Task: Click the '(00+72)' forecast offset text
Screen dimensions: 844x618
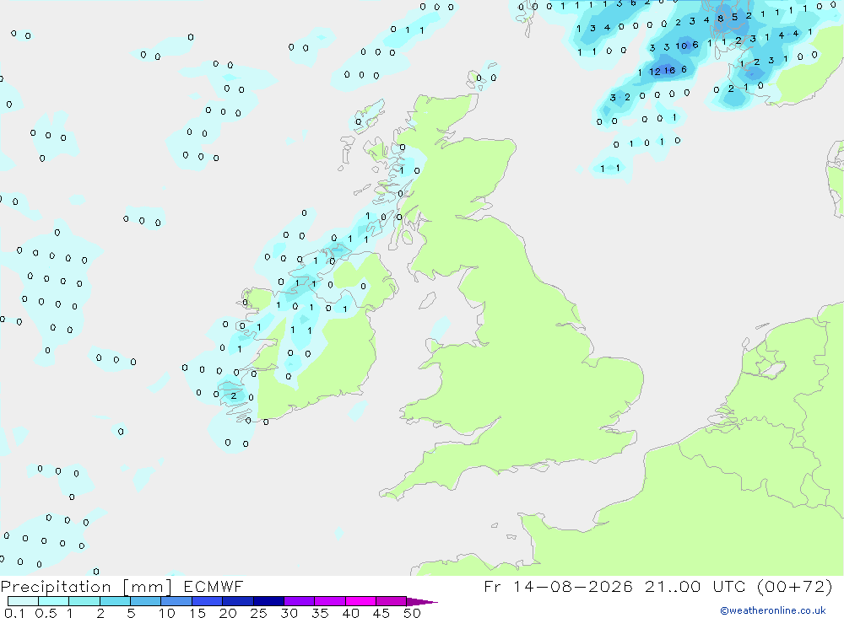Action: click(794, 586)
